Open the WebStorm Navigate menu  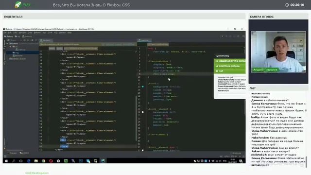click(x=22, y=33)
